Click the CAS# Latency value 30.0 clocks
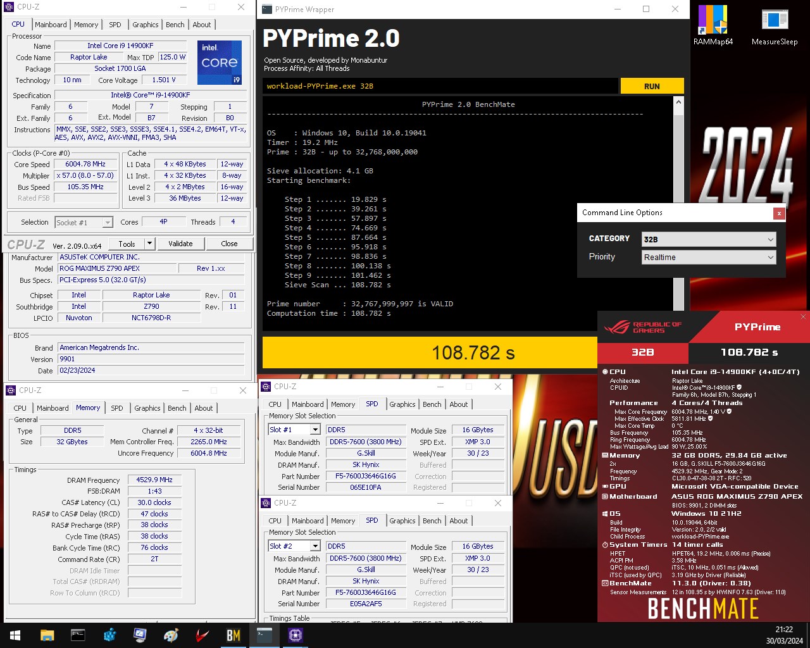Screen dimensions: 810x648 pos(154,502)
